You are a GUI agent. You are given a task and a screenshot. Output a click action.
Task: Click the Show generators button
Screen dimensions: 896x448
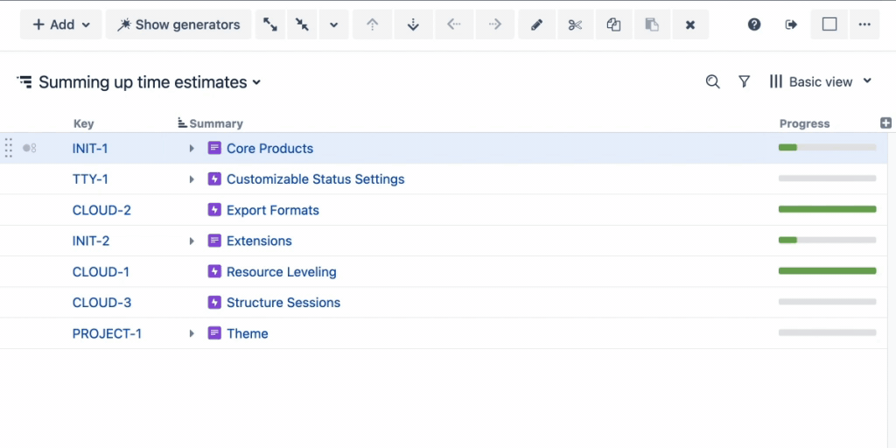pos(178,24)
